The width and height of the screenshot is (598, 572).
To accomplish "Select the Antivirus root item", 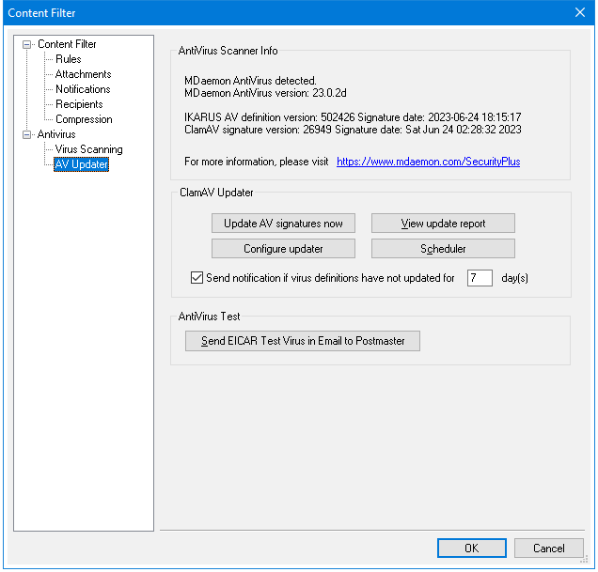I will 56,134.
